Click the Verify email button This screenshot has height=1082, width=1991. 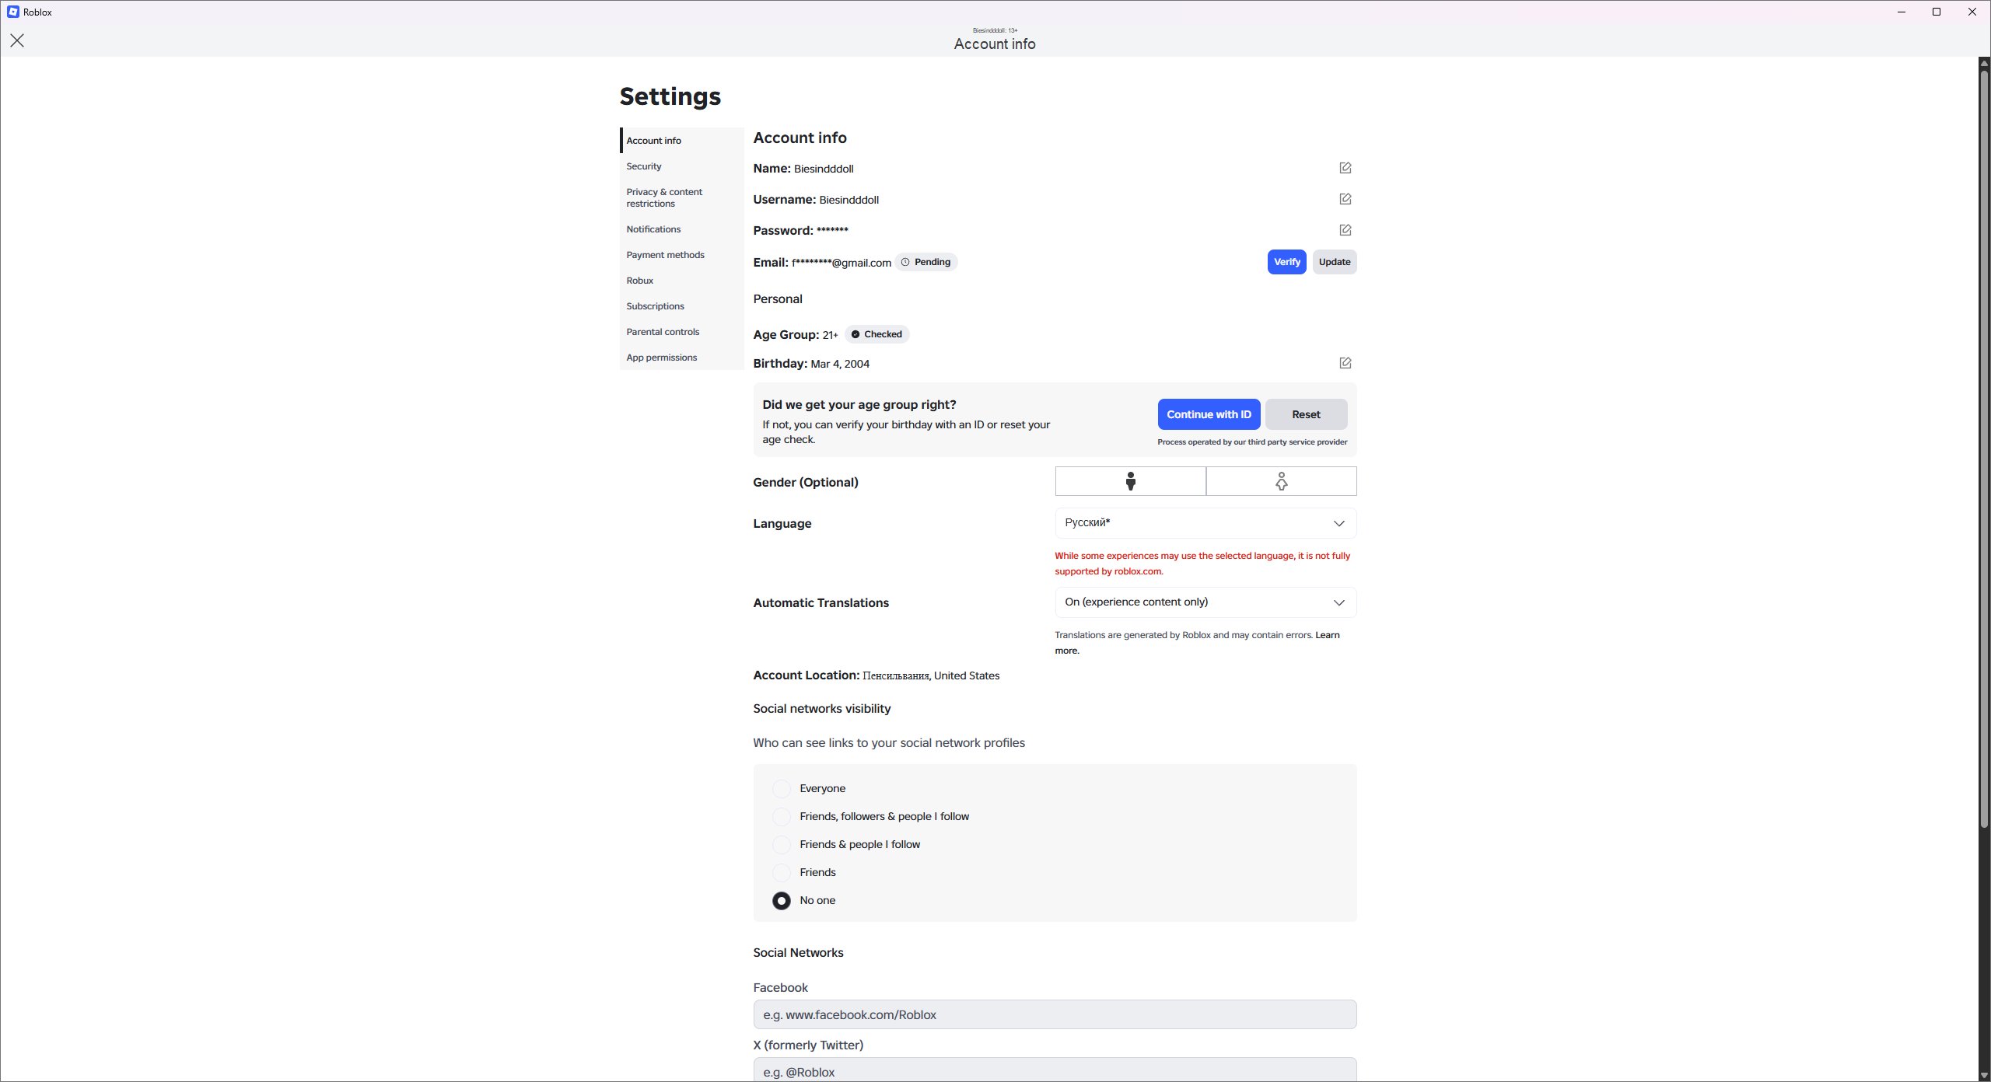pyautogui.click(x=1286, y=262)
